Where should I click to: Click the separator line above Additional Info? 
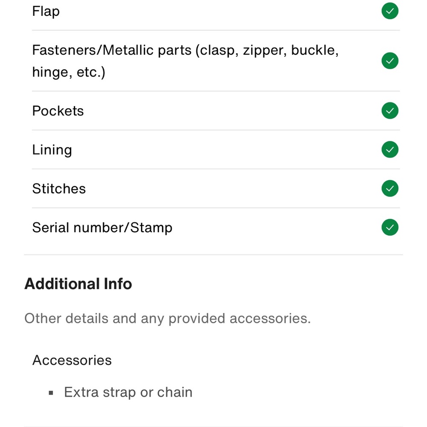click(x=213, y=255)
